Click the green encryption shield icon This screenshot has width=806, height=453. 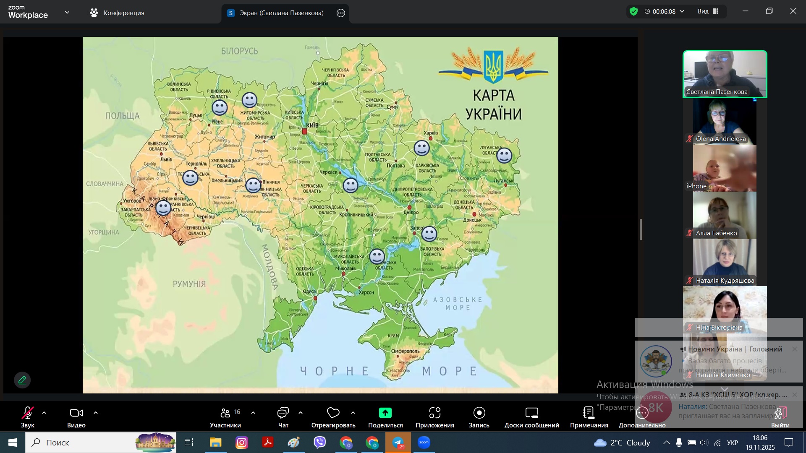coord(634,11)
